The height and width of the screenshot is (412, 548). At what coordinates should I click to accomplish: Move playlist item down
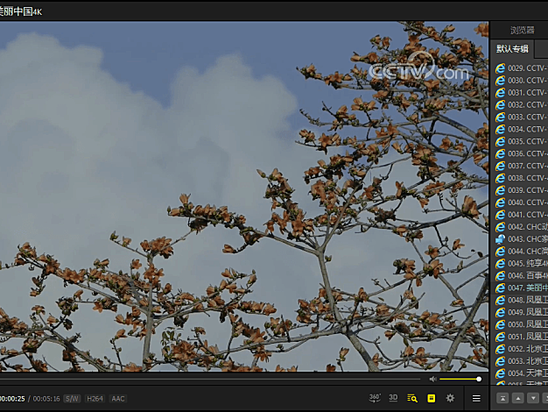[x=533, y=398]
